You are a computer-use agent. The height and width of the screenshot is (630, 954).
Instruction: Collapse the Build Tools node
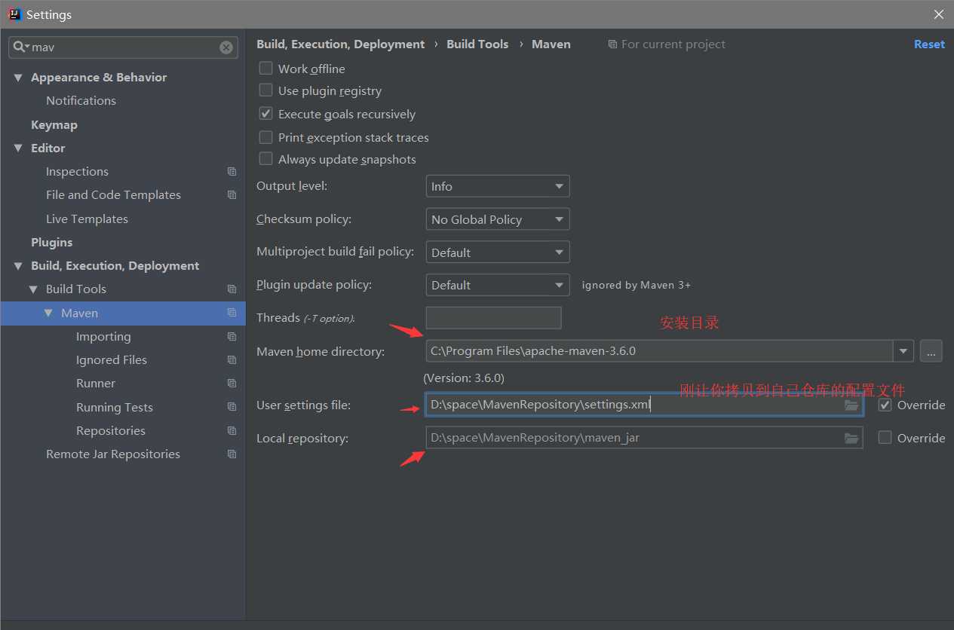coord(33,289)
